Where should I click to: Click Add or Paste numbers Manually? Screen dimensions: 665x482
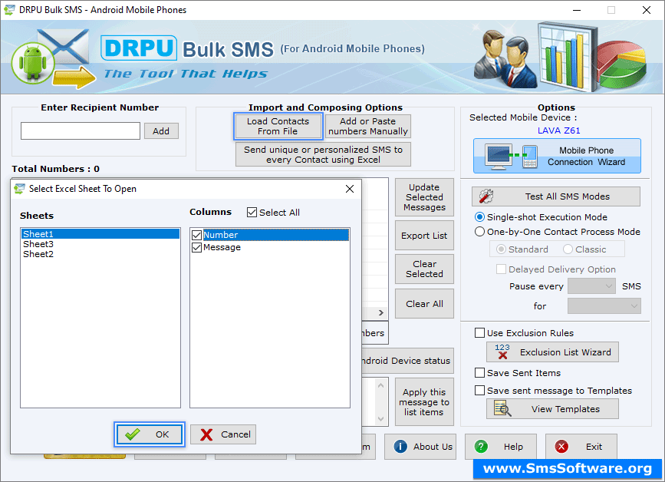(367, 126)
